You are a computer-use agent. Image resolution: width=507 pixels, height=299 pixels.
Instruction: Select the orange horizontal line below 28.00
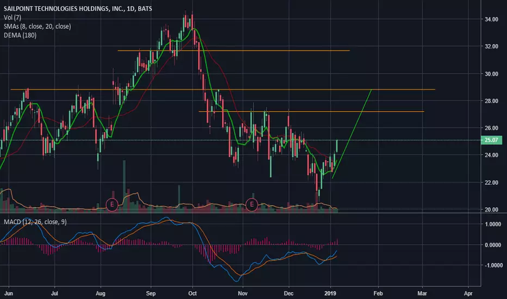click(x=311, y=111)
